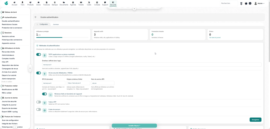
Task: Select the Configuration tab
Action: [x=42, y=24]
